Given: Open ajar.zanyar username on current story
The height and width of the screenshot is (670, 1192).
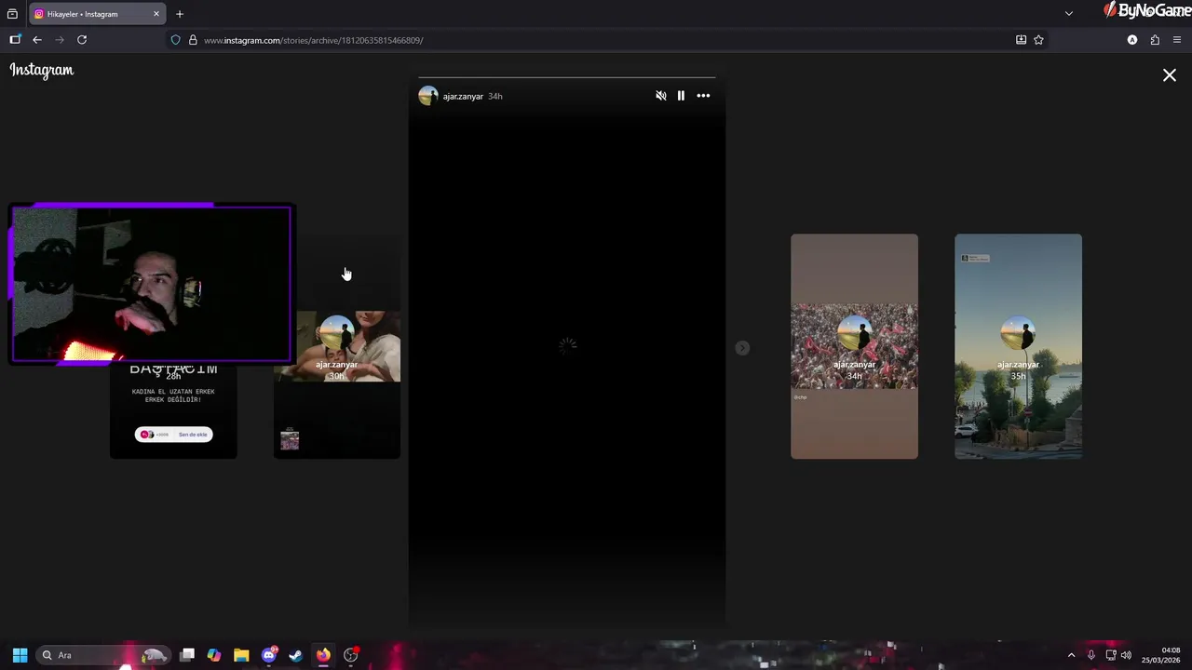Looking at the screenshot, I should [x=463, y=96].
